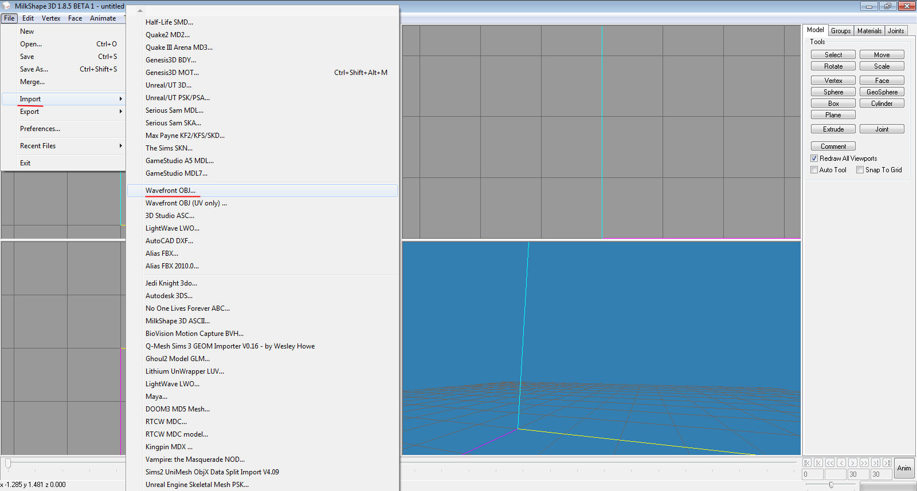The image size is (917, 491).
Task: Click the Sphere primitive button
Action: pos(833,92)
